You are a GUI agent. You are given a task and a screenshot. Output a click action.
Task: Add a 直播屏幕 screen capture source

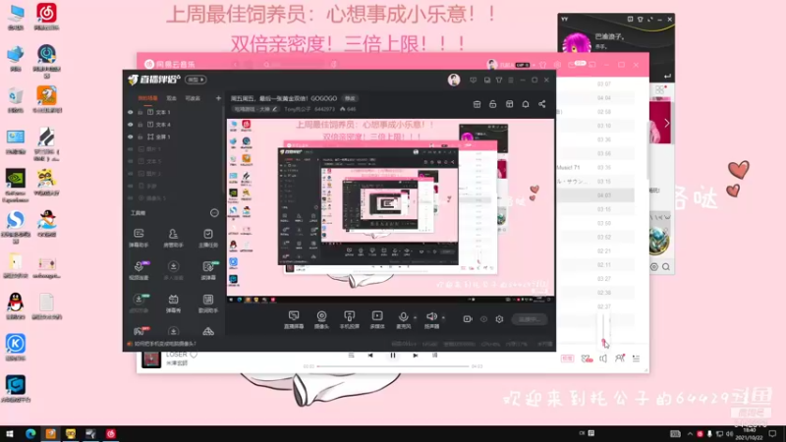point(294,319)
